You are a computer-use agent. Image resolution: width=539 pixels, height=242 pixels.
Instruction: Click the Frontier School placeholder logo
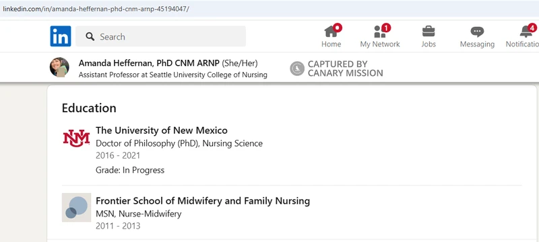tap(76, 207)
